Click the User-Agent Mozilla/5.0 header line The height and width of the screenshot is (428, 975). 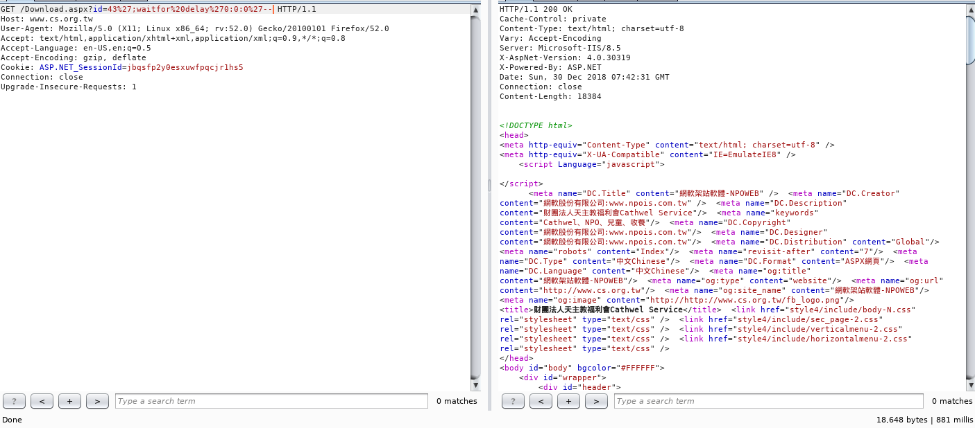(x=194, y=28)
